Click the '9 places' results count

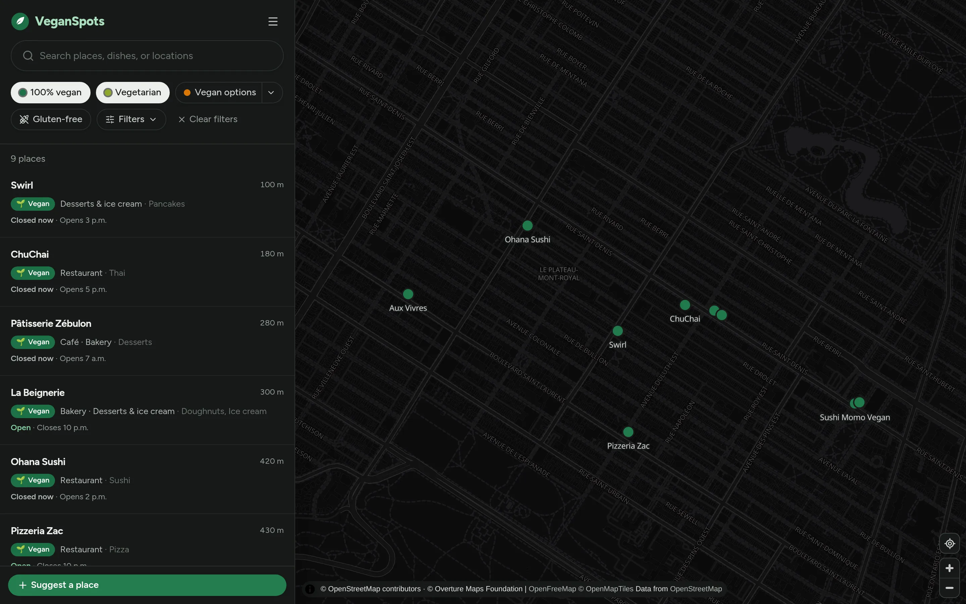[28, 159]
